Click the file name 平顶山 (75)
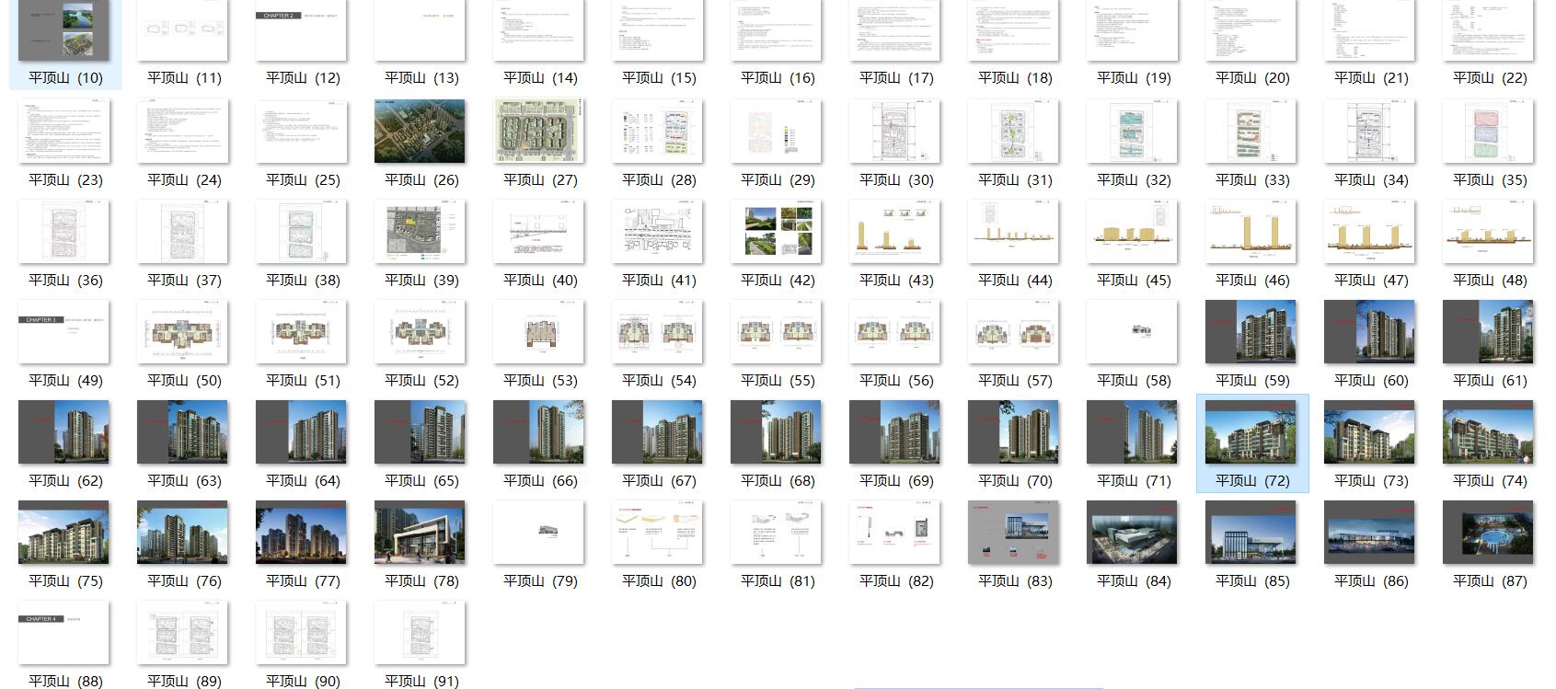This screenshot has width=1556, height=689. click(65, 581)
